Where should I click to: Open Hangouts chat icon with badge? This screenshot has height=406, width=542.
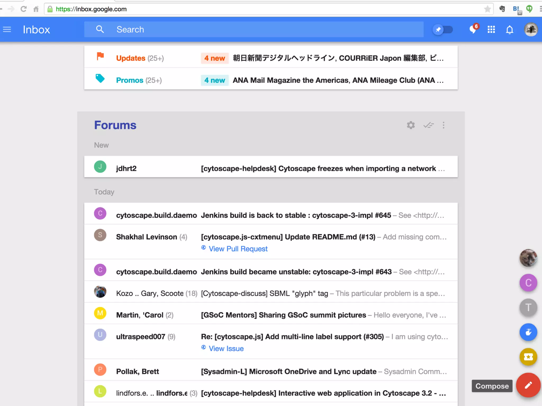point(473,29)
